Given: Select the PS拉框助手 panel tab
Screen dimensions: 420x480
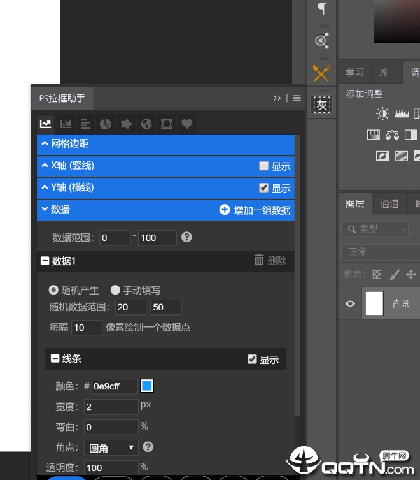Looking at the screenshot, I should click(62, 98).
